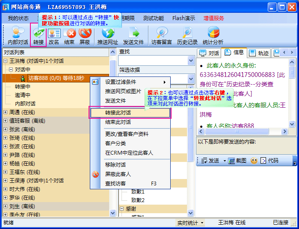Screen dimensions: 299x229
Task: Click the 改名 rename toolbar icon
Action: pyautogui.click(x=54, y=36)
